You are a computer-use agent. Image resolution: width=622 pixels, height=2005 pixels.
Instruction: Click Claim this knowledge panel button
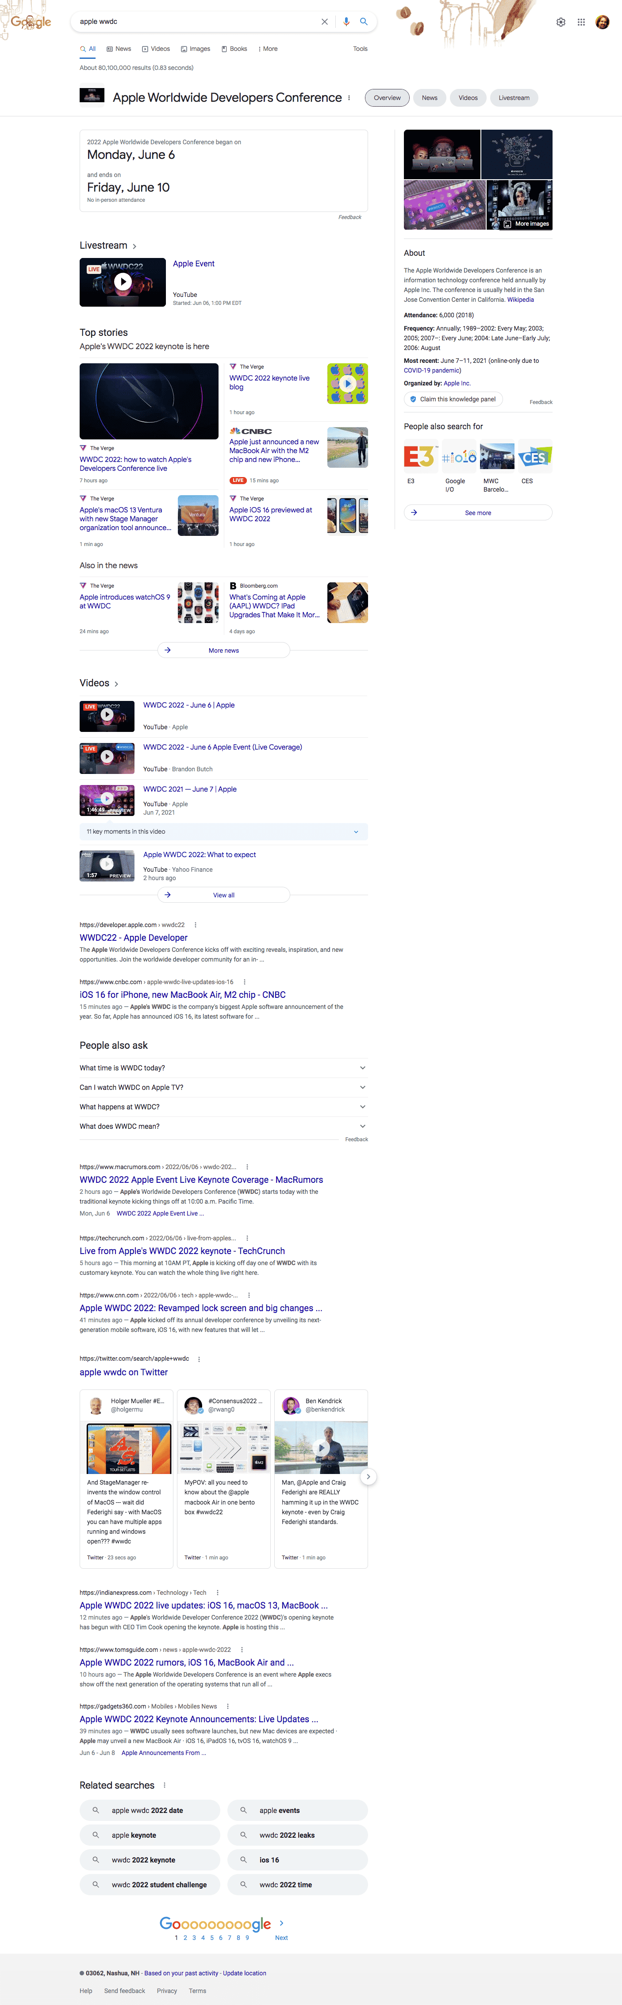(x=453, y=399)
